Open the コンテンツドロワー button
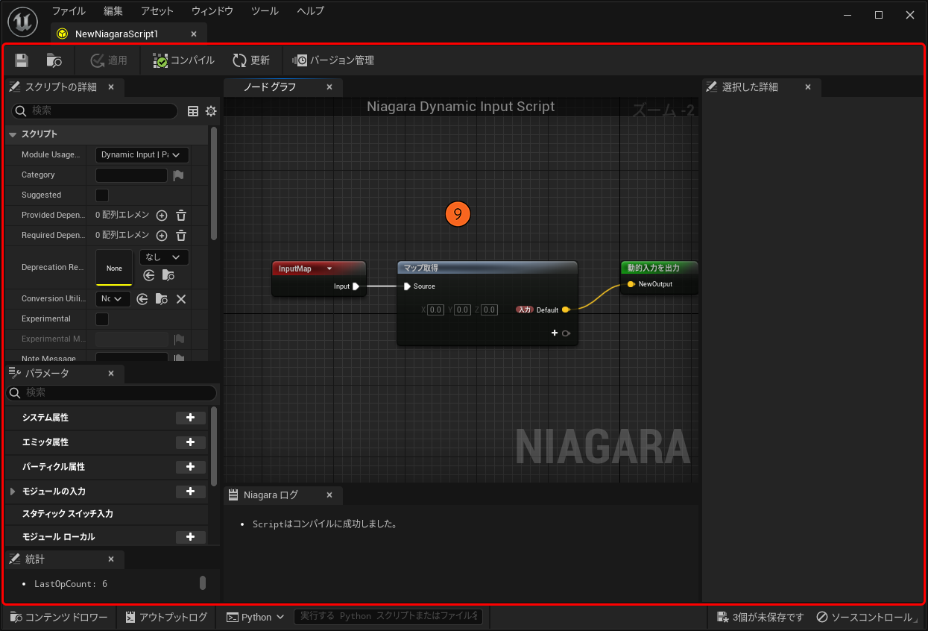This screenshot has width=928, height=631. [59, 617]
